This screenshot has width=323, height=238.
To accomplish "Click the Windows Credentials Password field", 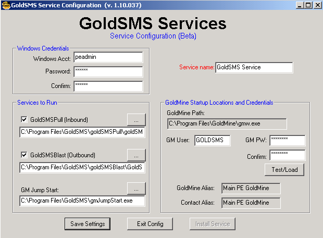I will [108, 72].
